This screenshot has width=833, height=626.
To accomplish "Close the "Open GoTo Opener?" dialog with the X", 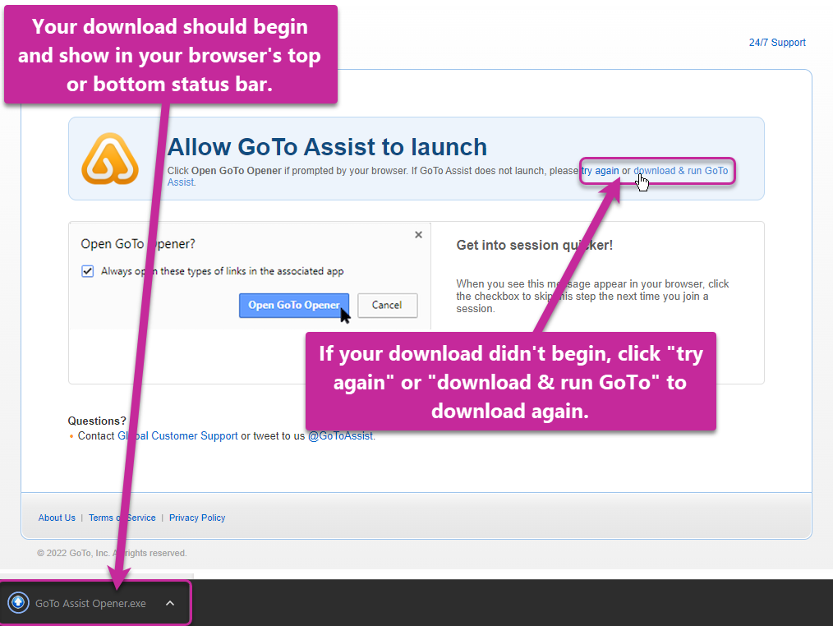I will tap(418, 234).
